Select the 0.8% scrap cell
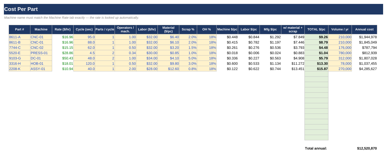This screenshot has height=154, width=387. (188, 69)
